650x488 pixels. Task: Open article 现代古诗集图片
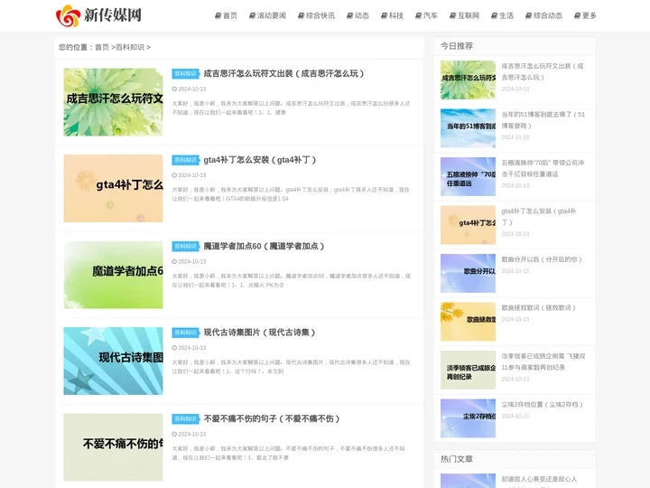[259, 333]
